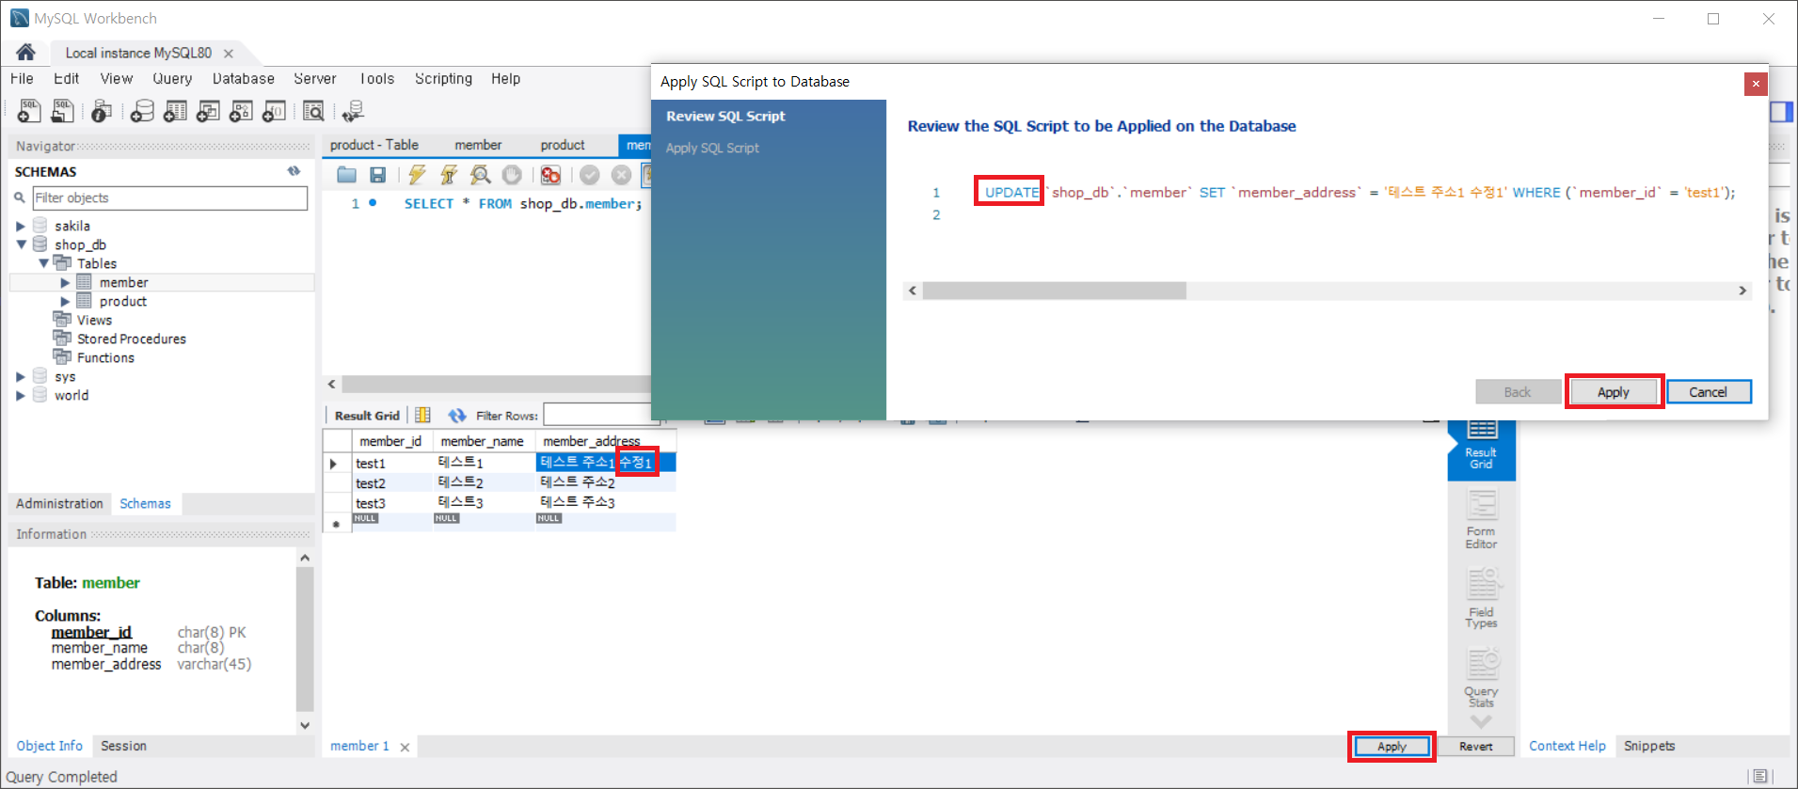Execute the query with lightning bolt

tap(417, 174)
